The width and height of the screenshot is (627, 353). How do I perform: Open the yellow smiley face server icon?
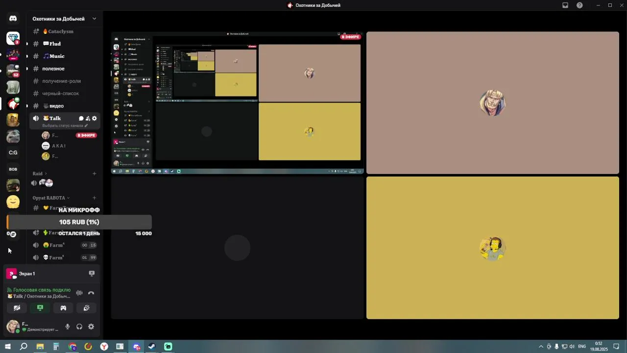(x=13, y=202)
